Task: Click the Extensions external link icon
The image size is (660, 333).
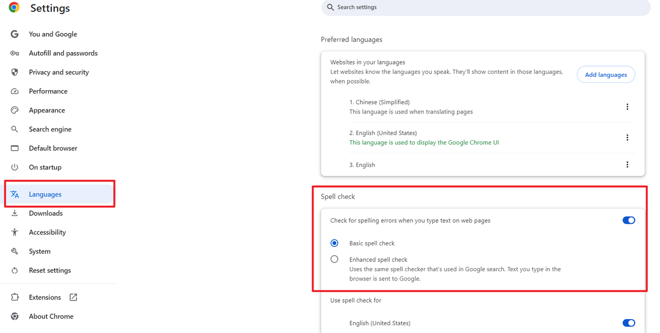Action: [x=73, y=297]
